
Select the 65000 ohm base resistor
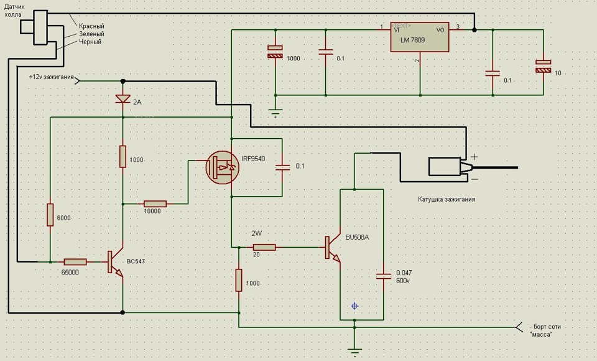click(75, 262)
